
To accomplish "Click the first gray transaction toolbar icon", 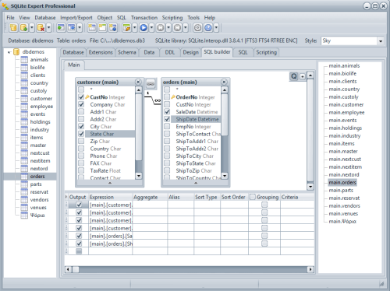I will click(161, 27).
